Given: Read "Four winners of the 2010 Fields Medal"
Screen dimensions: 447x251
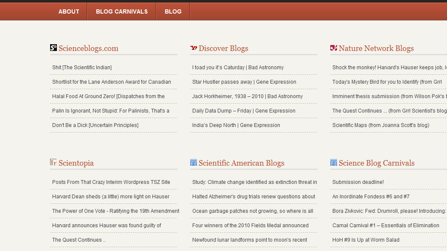Looking at the screenshot, I should pos(250,226).
